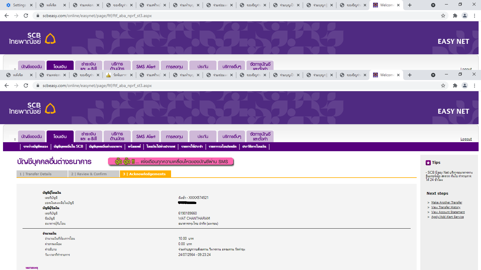This screenshot has height=270, width=481.
Task: Open the โอนเงิน tab in the lower window
Action: [60, 136]
